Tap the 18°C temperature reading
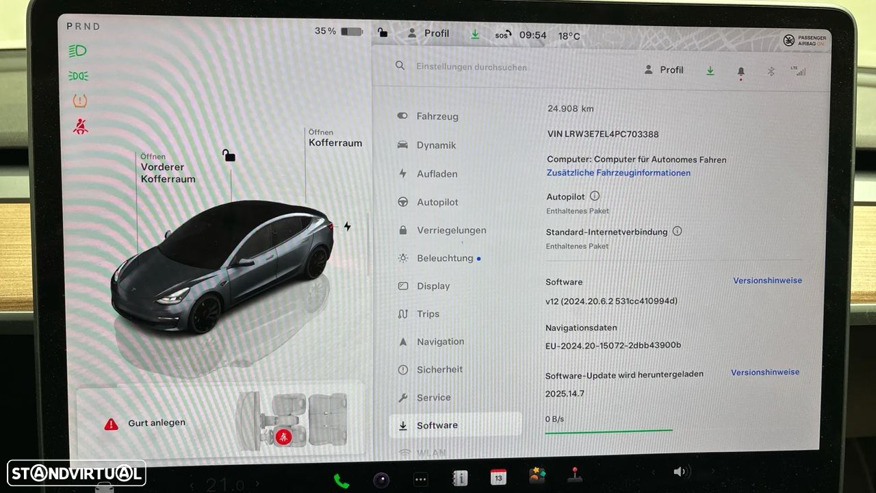The height and width of the screenshot is (493, 876). click(569, 36)
